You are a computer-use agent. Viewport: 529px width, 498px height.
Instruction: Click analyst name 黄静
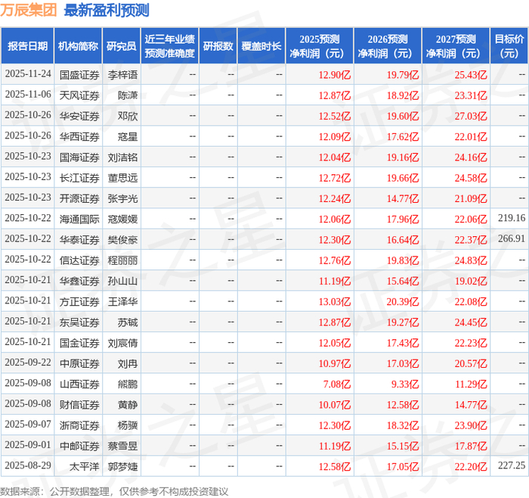(x=128, y=404)
